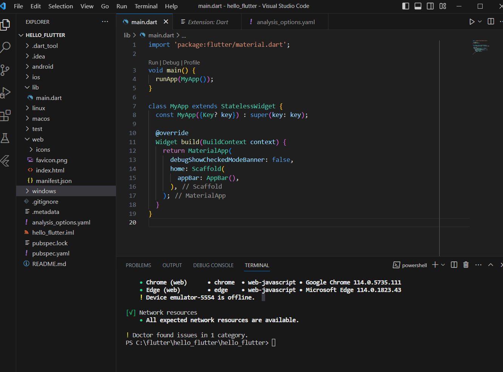This screenshot has height=372, width=503.
Task: Expand the .idea folder
Action: (66, 56)
